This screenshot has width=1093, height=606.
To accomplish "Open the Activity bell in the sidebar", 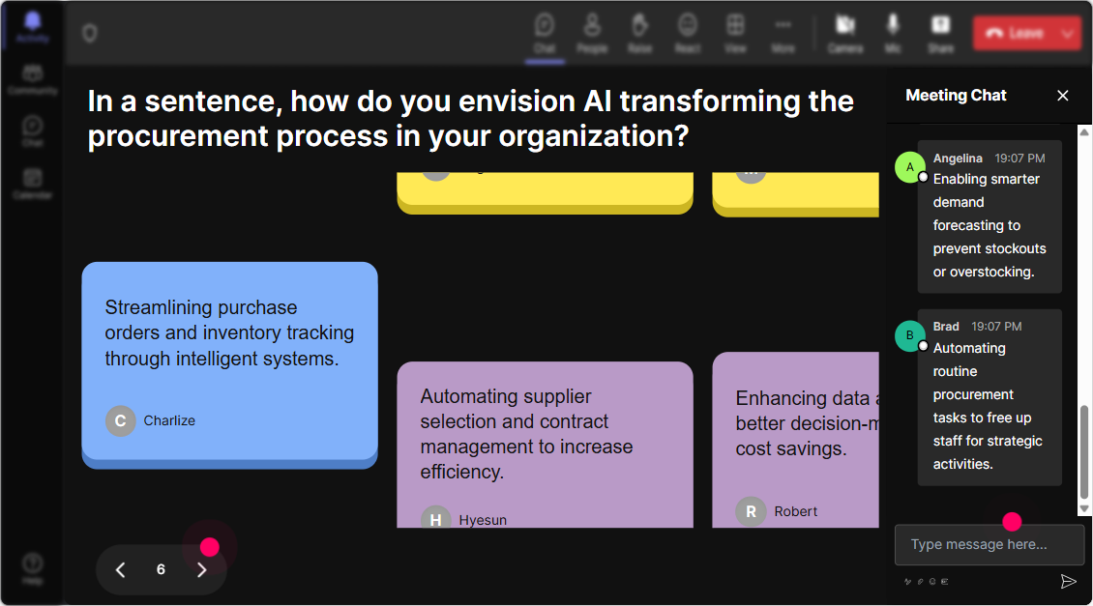I will [32, 28].
